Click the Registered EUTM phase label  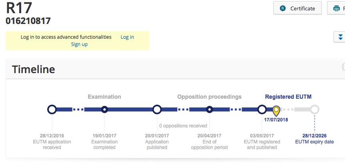(288, 97)
